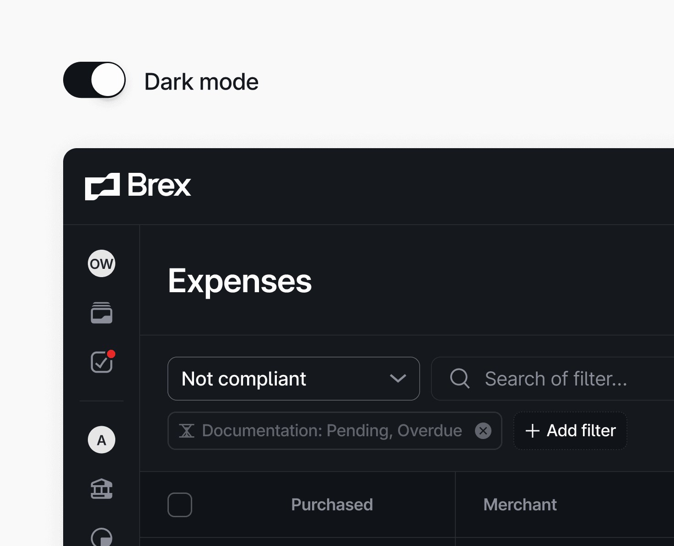Click the magnifying glass search icon

[459, 379]
